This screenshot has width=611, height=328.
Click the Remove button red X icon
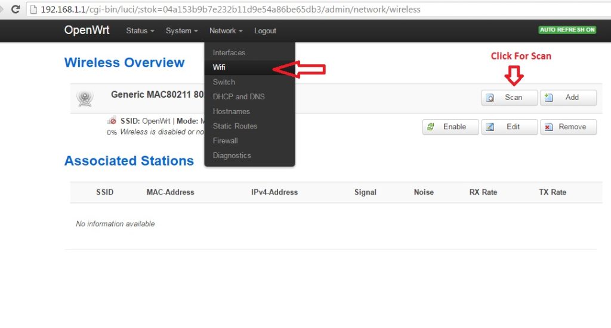coord(549,127)
